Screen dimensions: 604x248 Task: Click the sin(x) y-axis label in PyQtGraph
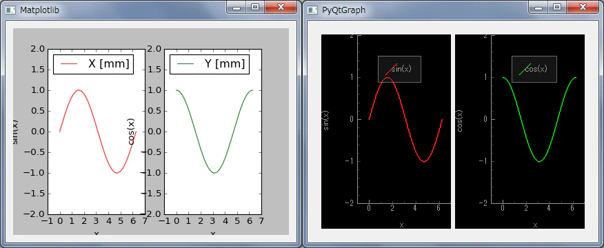[326, 120]
